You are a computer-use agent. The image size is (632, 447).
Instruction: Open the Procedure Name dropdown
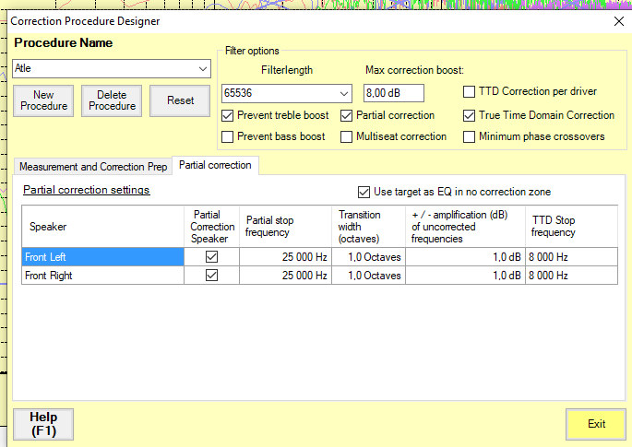(202, 69)
